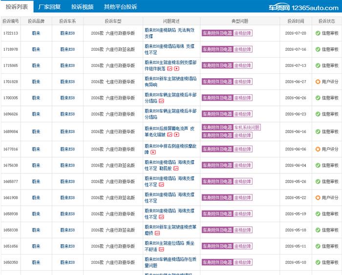
Task: Click 车机系统问题 tag in row 1689884
Action: point(247,127)
